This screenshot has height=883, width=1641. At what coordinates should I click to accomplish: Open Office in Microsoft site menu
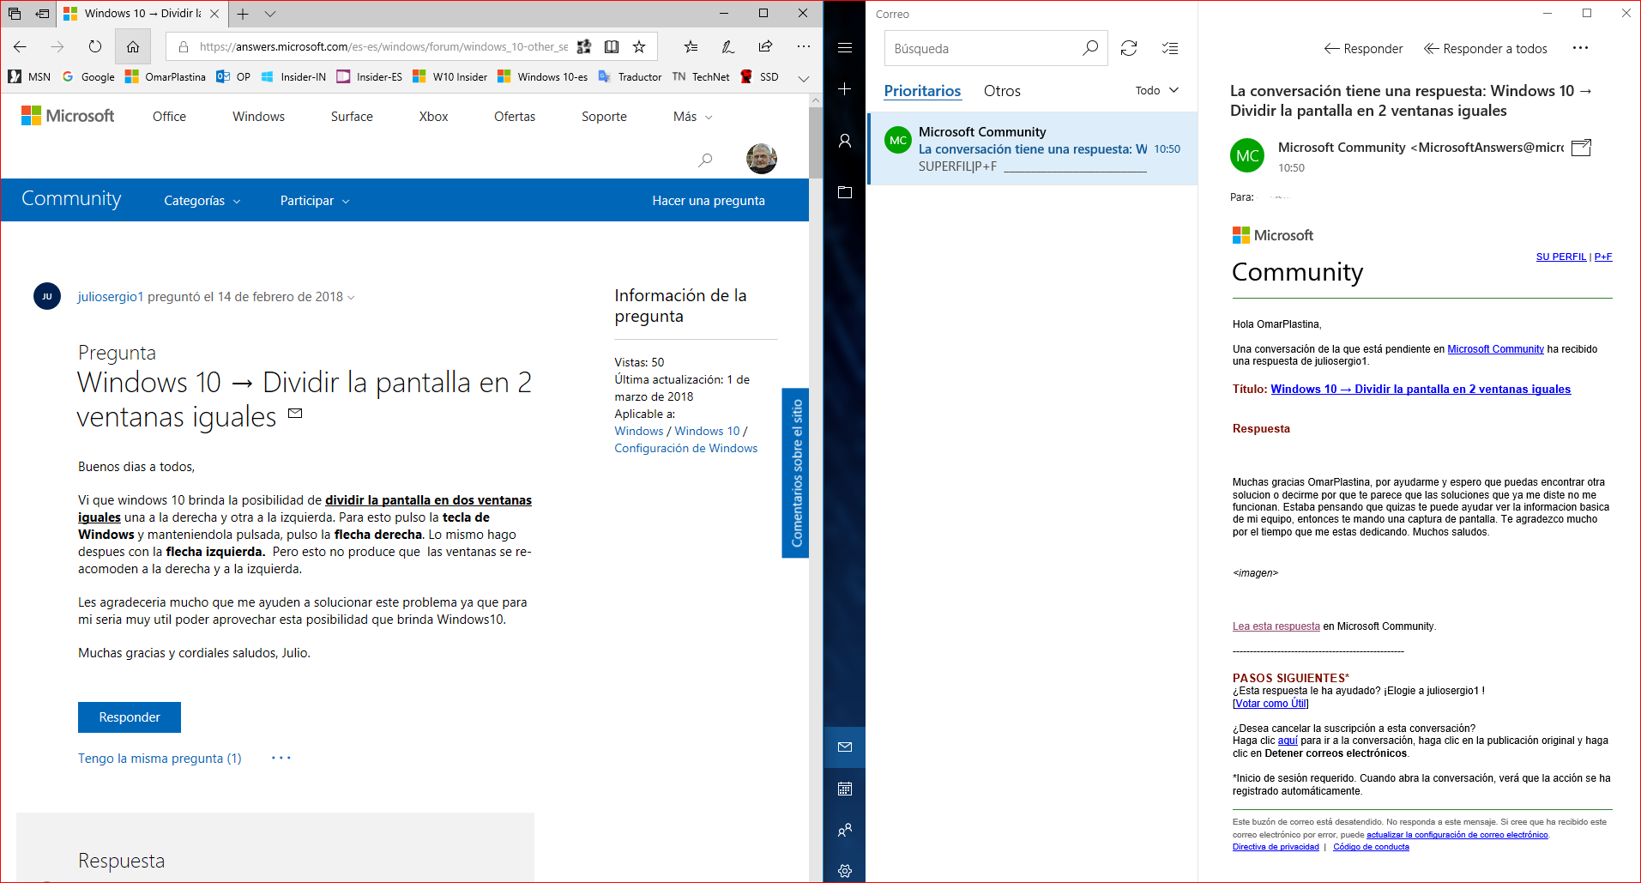pyautogui.click(x=169, y=117)
